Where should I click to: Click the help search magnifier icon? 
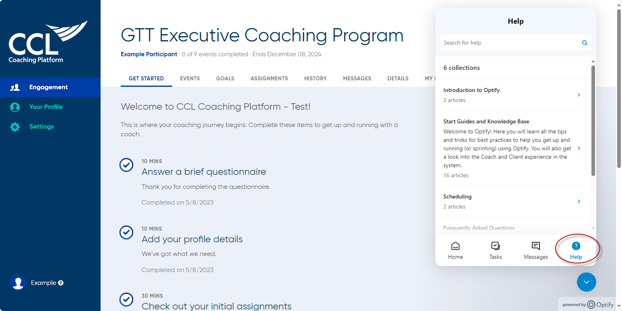[x=584, y=42]
